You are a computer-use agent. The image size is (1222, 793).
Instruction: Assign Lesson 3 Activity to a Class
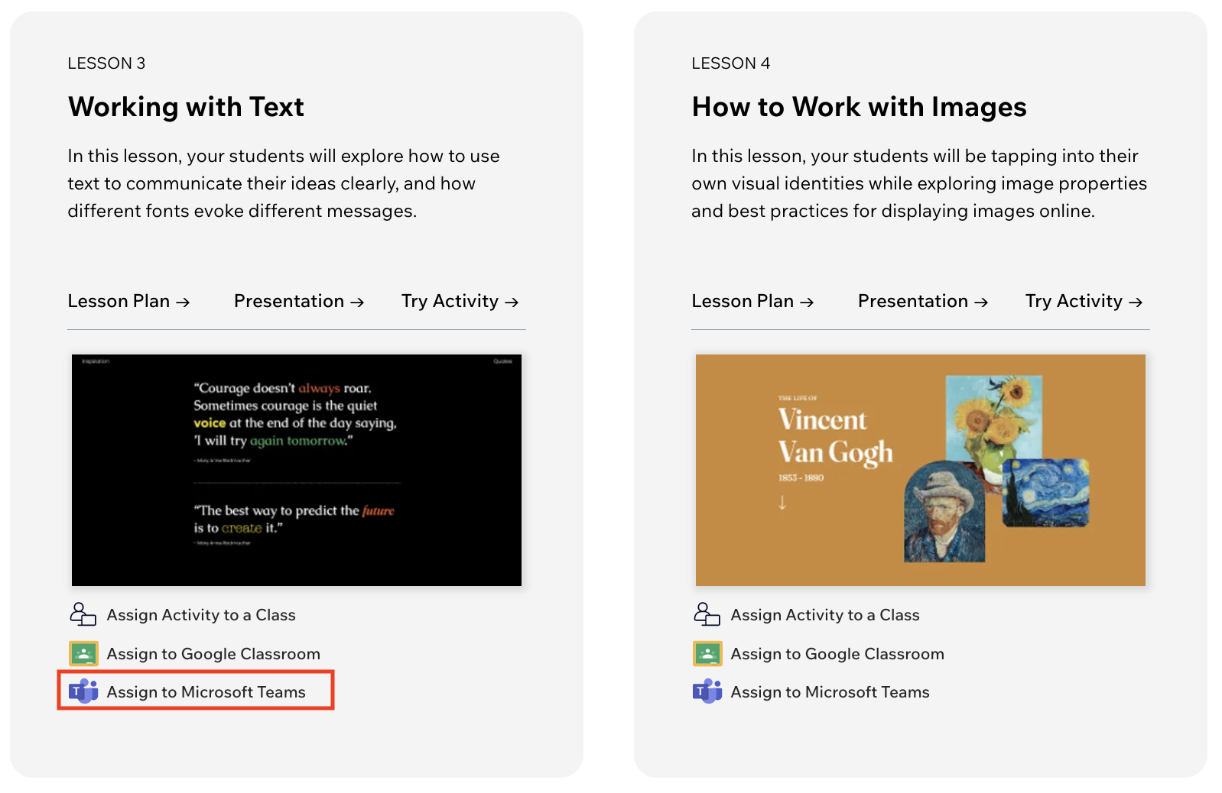coord(201,615)
